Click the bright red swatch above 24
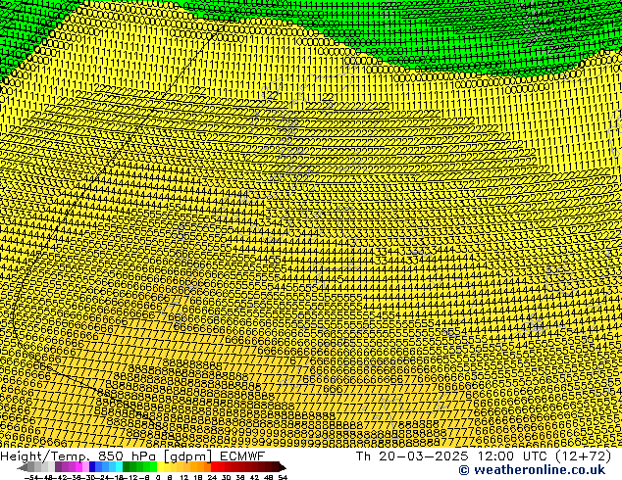Viewport: 622px width, 480px height. (215, 466)
